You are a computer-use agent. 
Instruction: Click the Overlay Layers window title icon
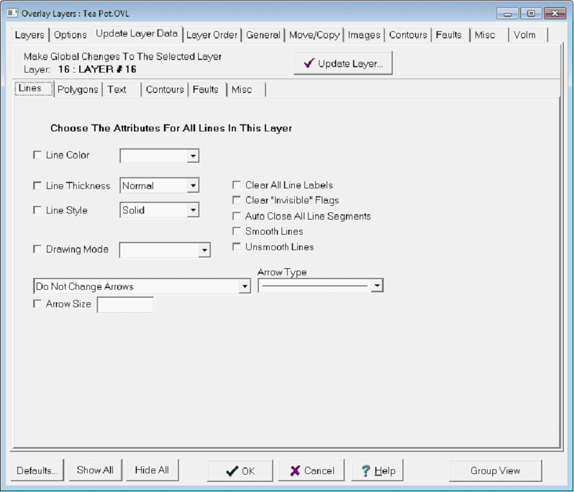[12, 13]
